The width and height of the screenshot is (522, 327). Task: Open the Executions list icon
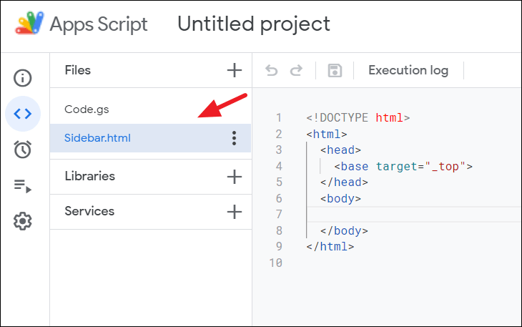coord(23,186)
